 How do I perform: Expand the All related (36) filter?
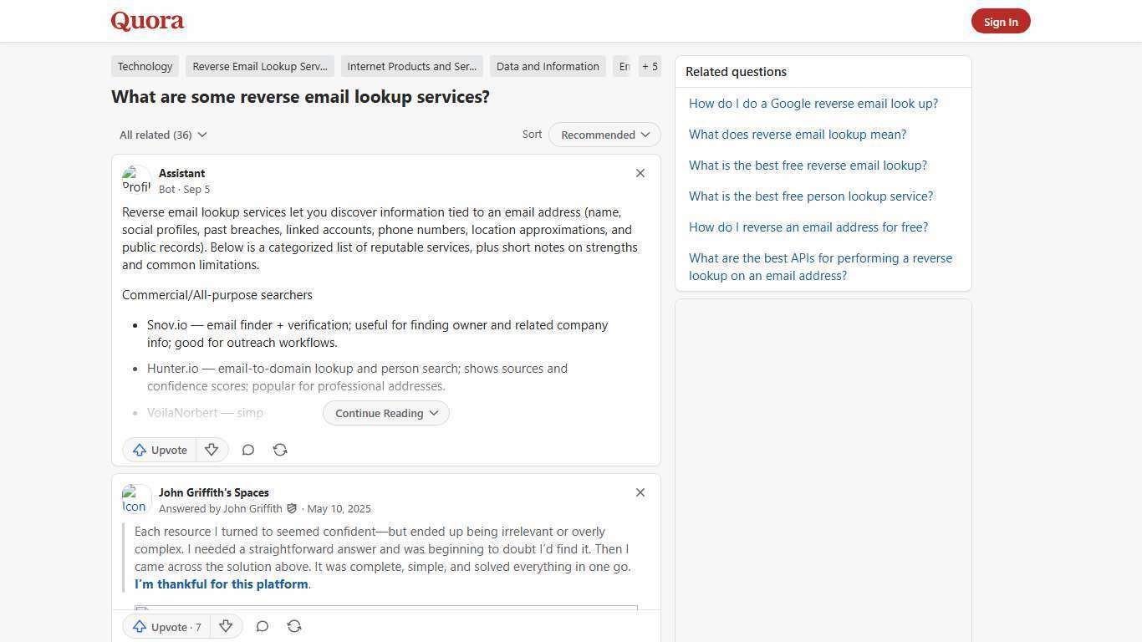tap(163, 135)
